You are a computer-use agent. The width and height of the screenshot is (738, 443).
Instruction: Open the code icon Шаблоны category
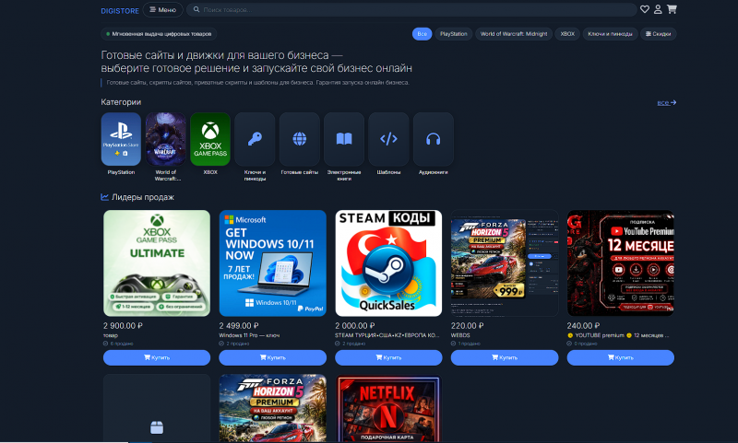[x=388, y=139]
